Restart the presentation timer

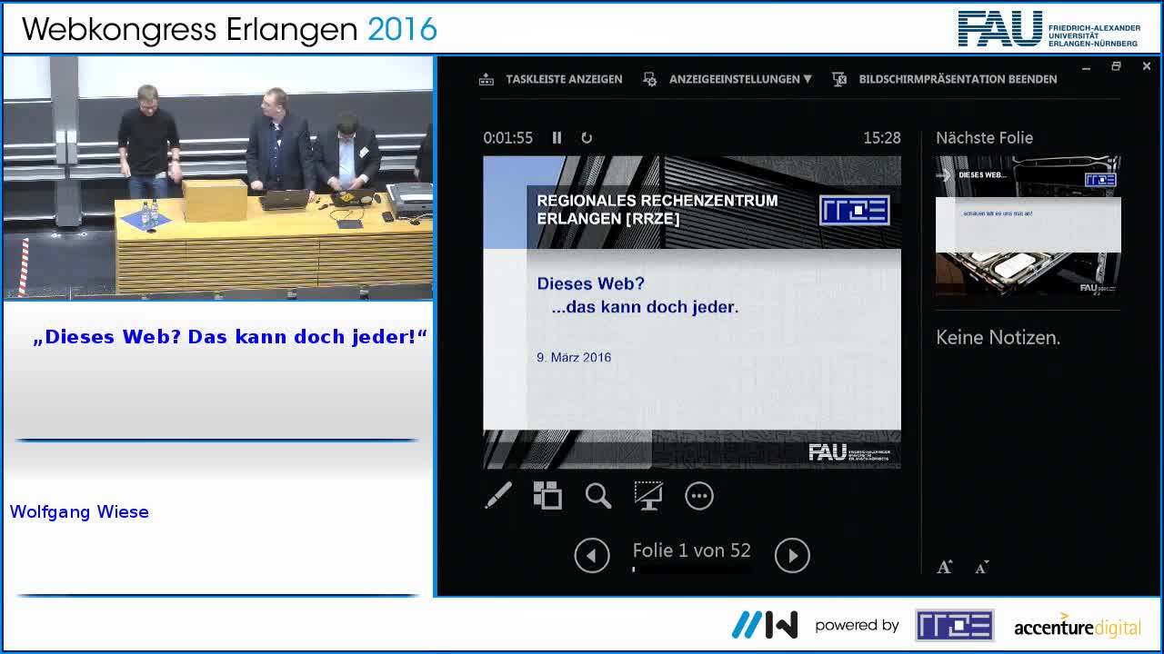587,137
